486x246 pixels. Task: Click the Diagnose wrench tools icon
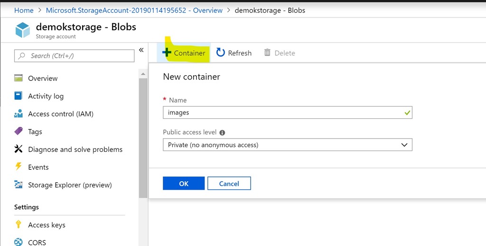tap(19, 149)
